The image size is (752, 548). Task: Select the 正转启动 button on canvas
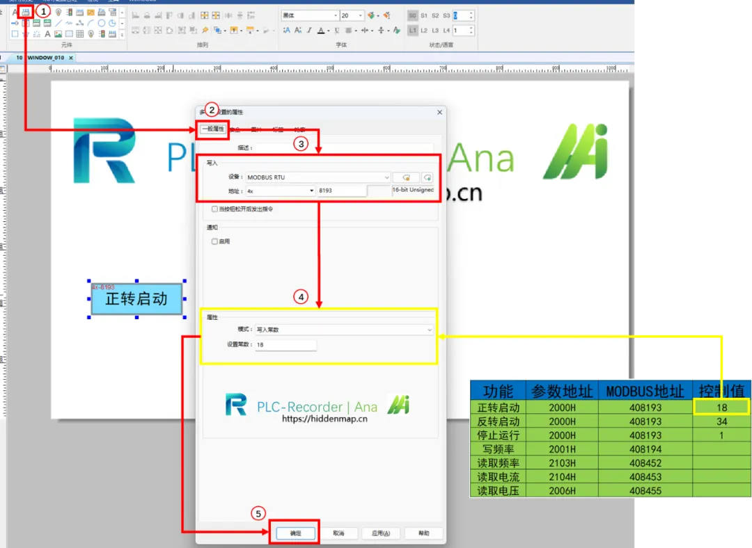(x=136, y=299)
